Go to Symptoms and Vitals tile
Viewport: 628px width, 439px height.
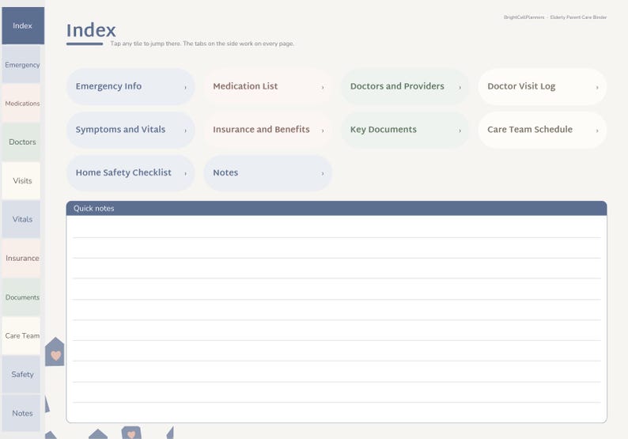(x=131, y=130)
